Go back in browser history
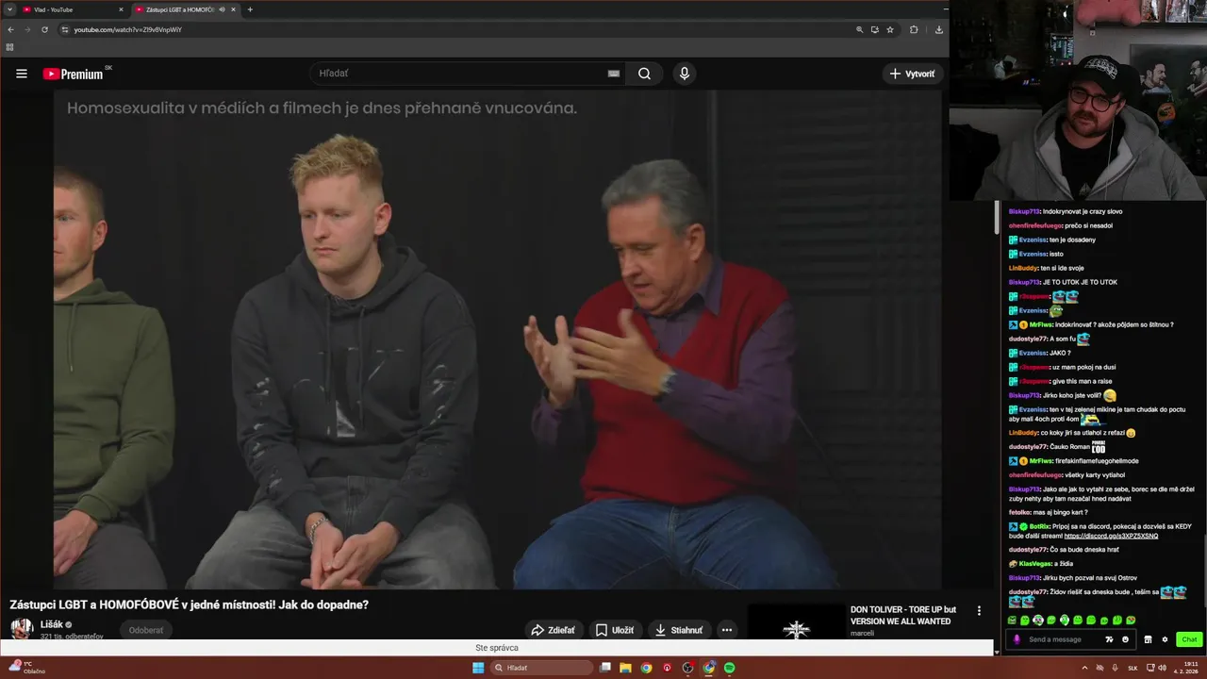This screenshot has width=1207, height=679. pyautogui.click(x=10, y=29)
